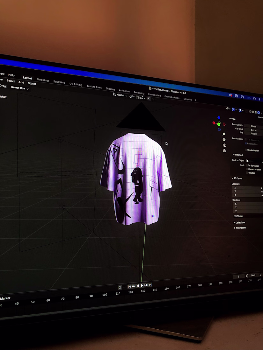Expand the Collections panel
The height and width of the screenshot is (350, 263).
[239, 222]
